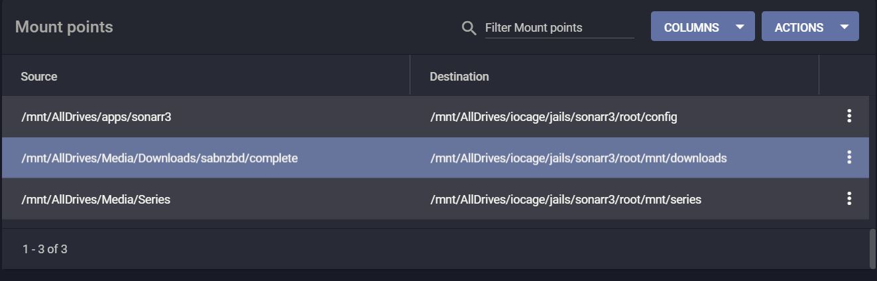Click the ACTIONS dropdown arrow
This screenshot has width=877, height=281.
[x=844, y=27]
